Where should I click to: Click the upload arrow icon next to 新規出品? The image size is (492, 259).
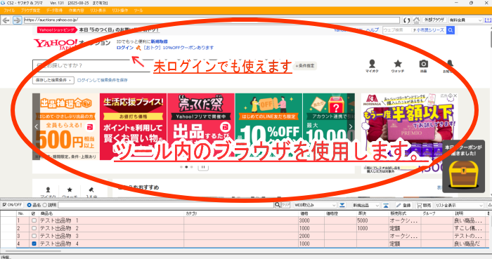(x=386, y=205)
